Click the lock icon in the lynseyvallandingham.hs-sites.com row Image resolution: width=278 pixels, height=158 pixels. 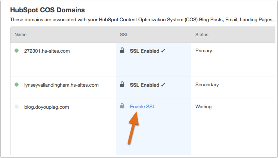[122, 84]
